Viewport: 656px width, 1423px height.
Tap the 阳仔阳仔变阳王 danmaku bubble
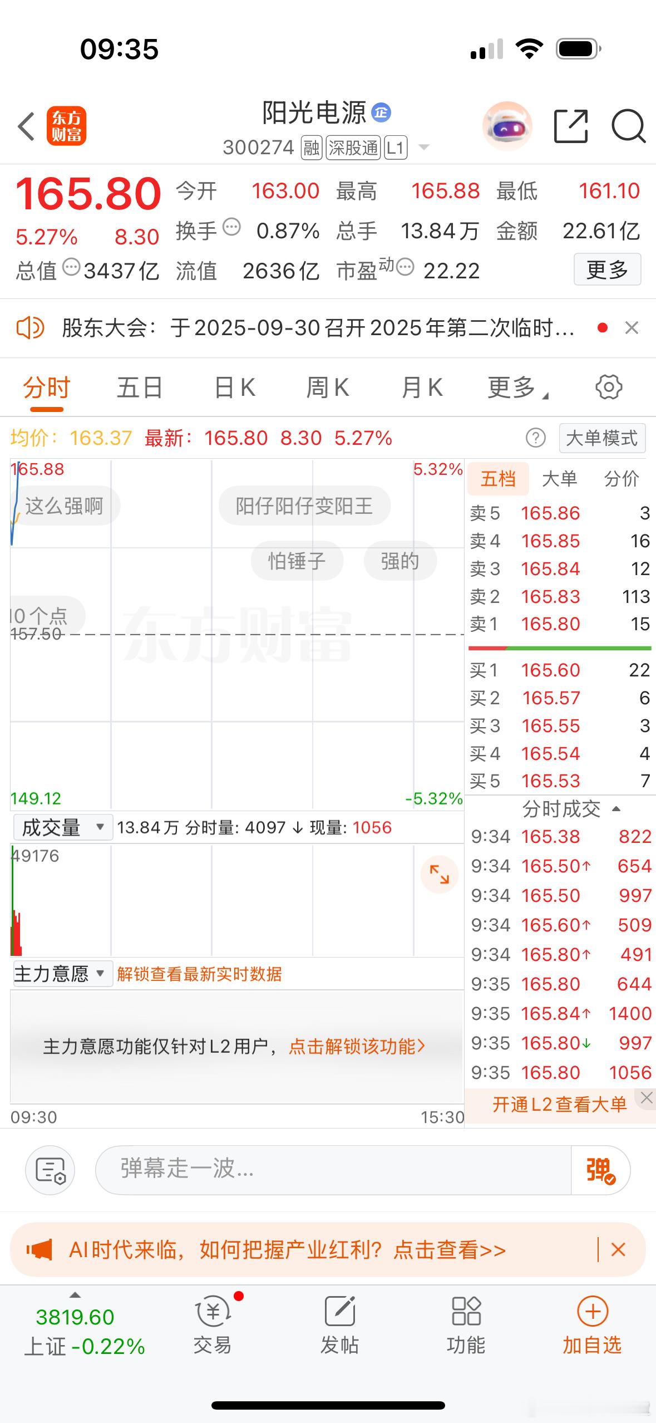(x=304, y=506)
